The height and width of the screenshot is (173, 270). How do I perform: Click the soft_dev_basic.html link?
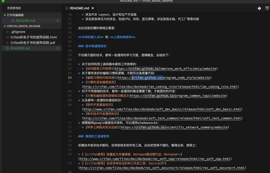(162, 109)
